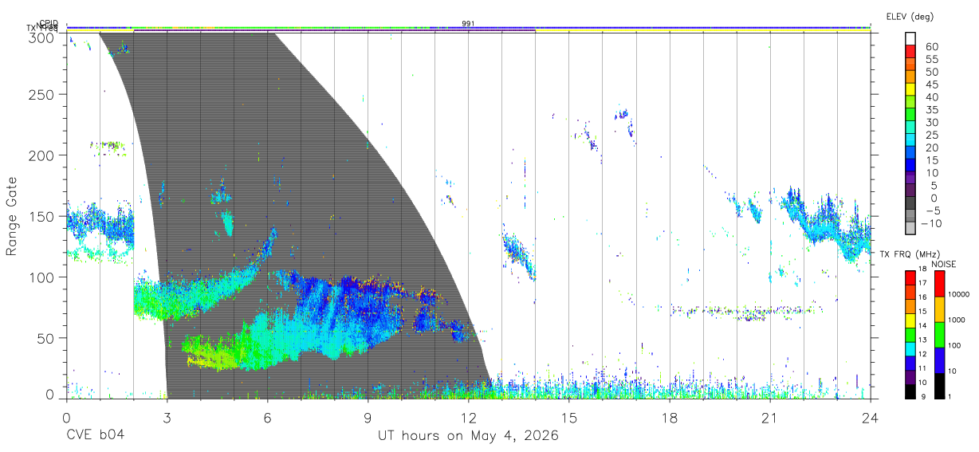Click the y-axis tick label 200
This screenshot has width=979, height=452.
42,155
